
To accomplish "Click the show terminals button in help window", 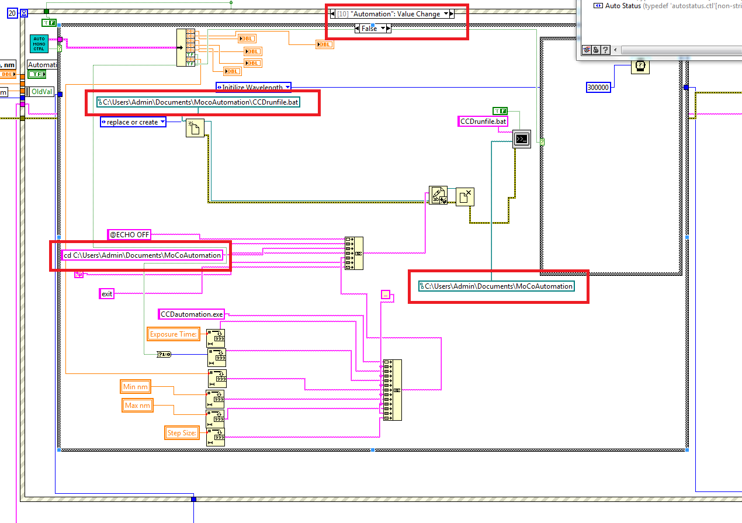I will click(x=587, y=50).
